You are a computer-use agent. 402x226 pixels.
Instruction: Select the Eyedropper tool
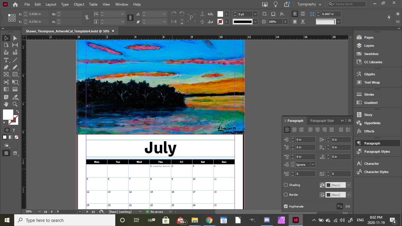pyautogui.click(x=15, y=97)
